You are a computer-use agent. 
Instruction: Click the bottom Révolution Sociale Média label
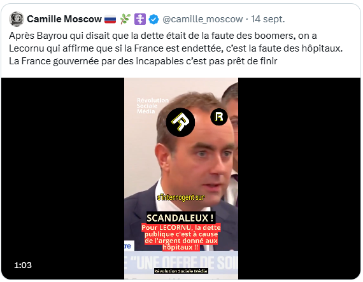(x=181, y=271)
